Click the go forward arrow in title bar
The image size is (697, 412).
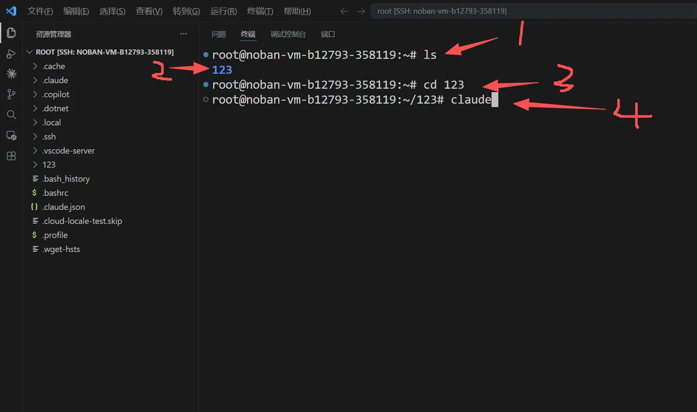coord(361,11)
